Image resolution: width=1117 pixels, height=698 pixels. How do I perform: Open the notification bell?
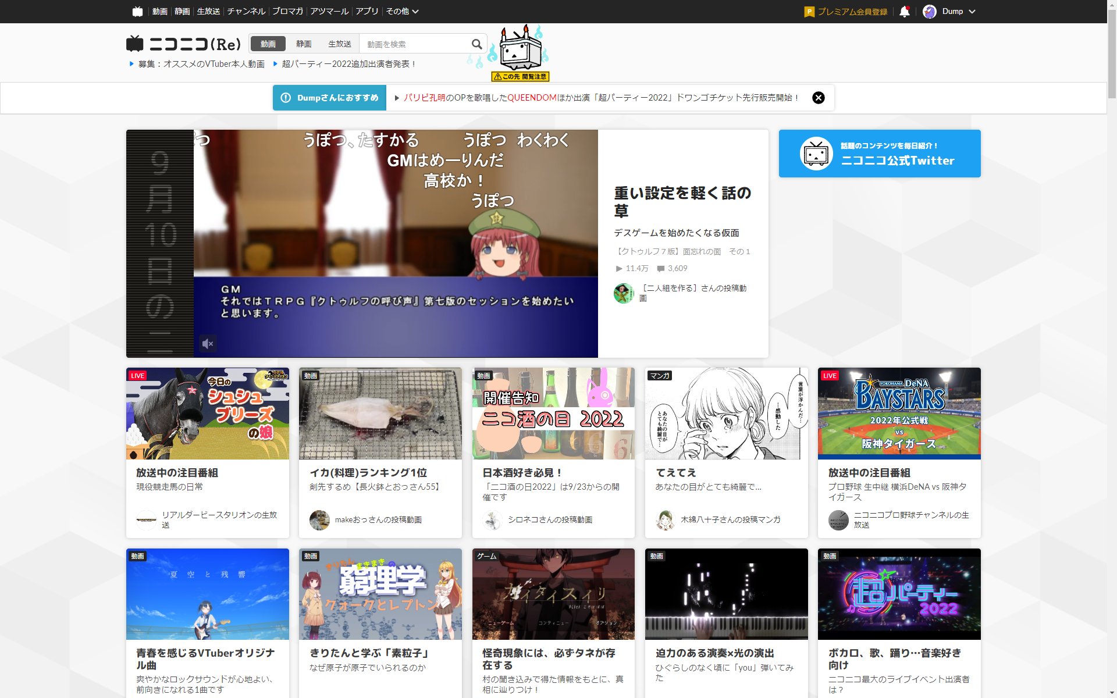(x=905, y=11)
